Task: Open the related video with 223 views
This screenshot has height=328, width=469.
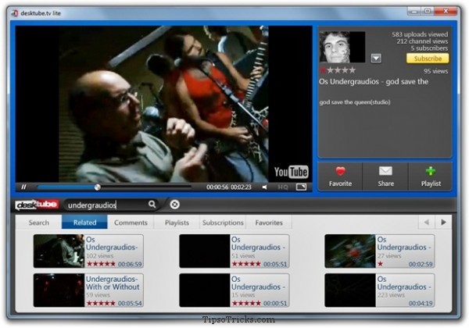Action: [x=380, y=290]
